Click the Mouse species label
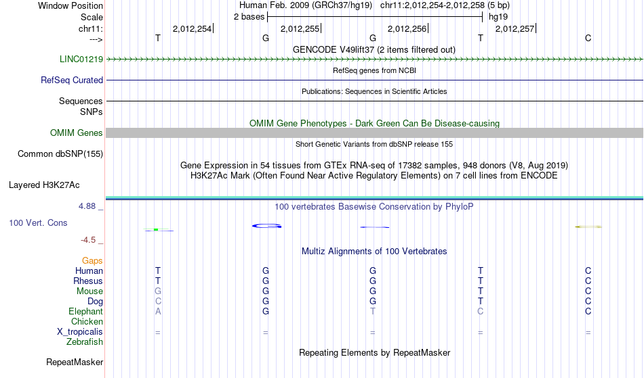The image size is (644, 378). pos(90,291)
